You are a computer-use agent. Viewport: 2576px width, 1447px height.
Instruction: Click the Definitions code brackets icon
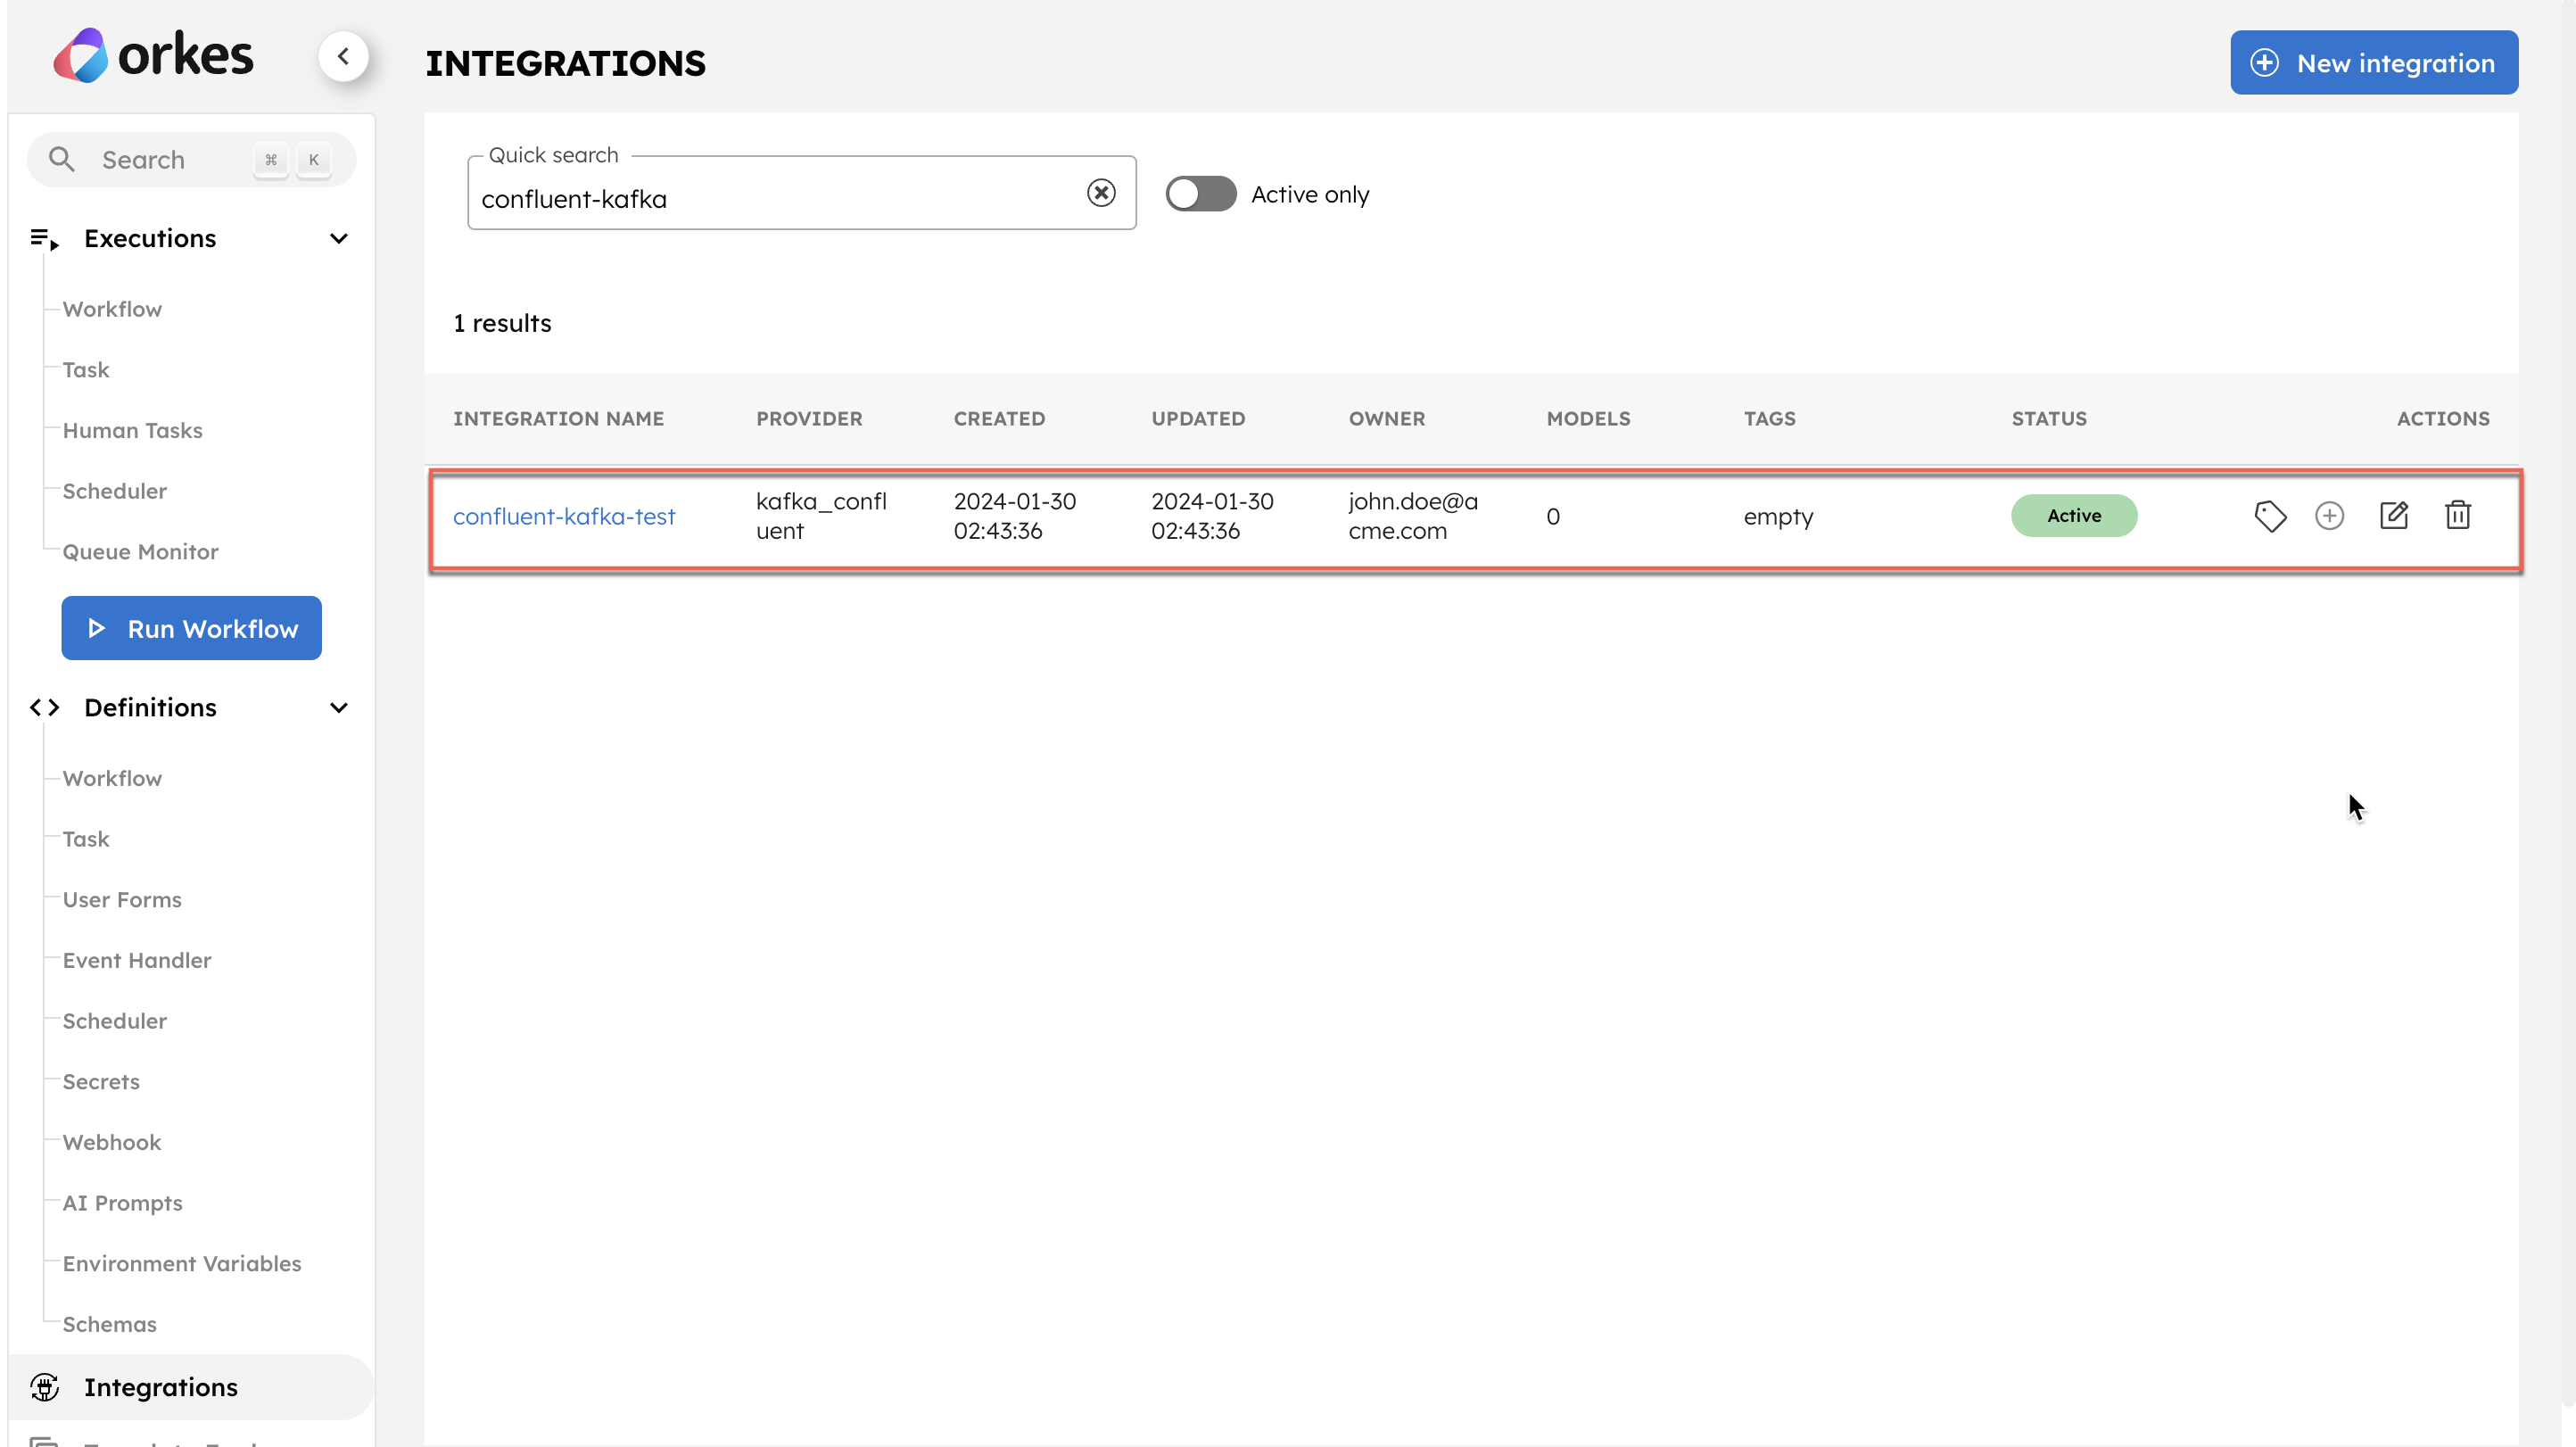click(x=44, y=707)
